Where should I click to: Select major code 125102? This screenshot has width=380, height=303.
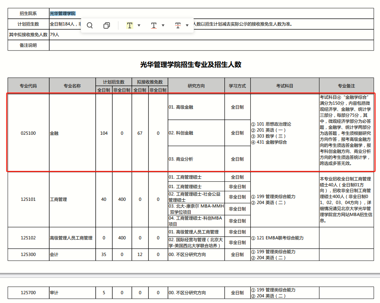pos(28,238)
